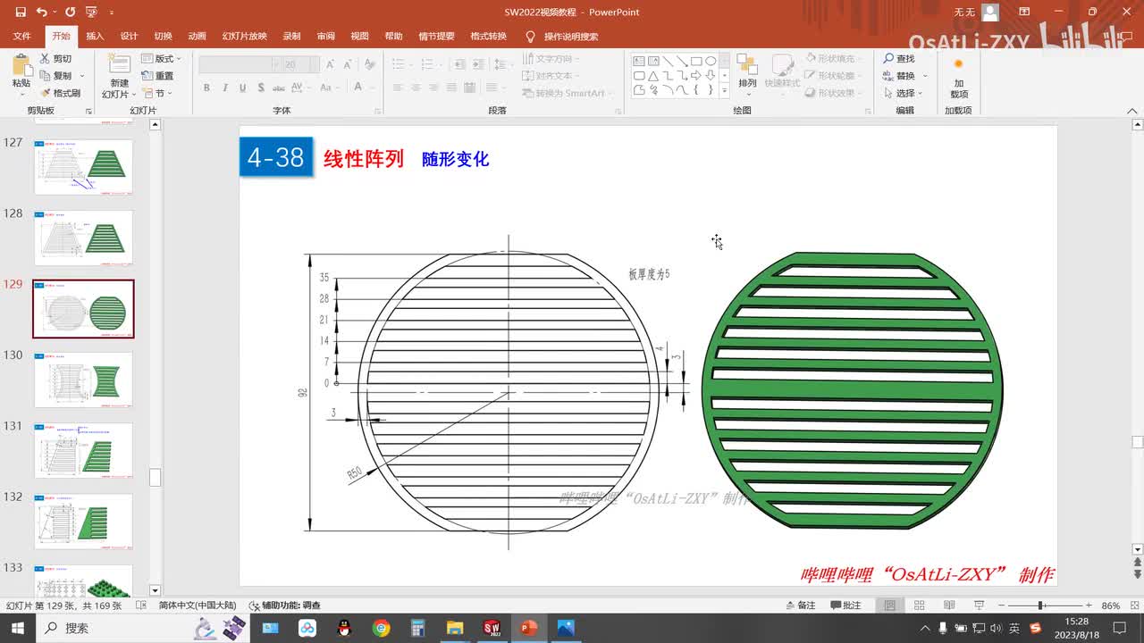Click the Add-ins (加载项) icon
1144x643 pixels.
coord(958,64)
